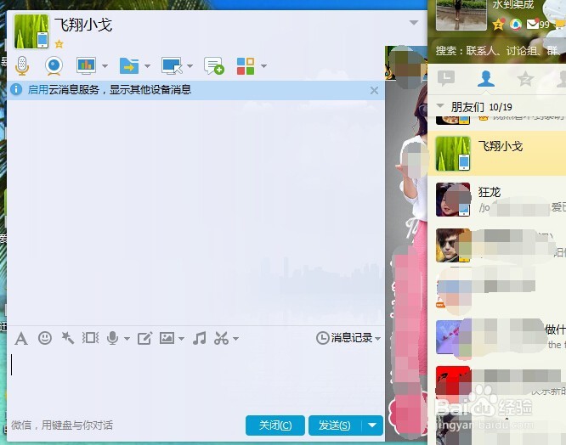566x445 pixels.
Task: Open the send file folder icon
Action: tap(129, 65)
